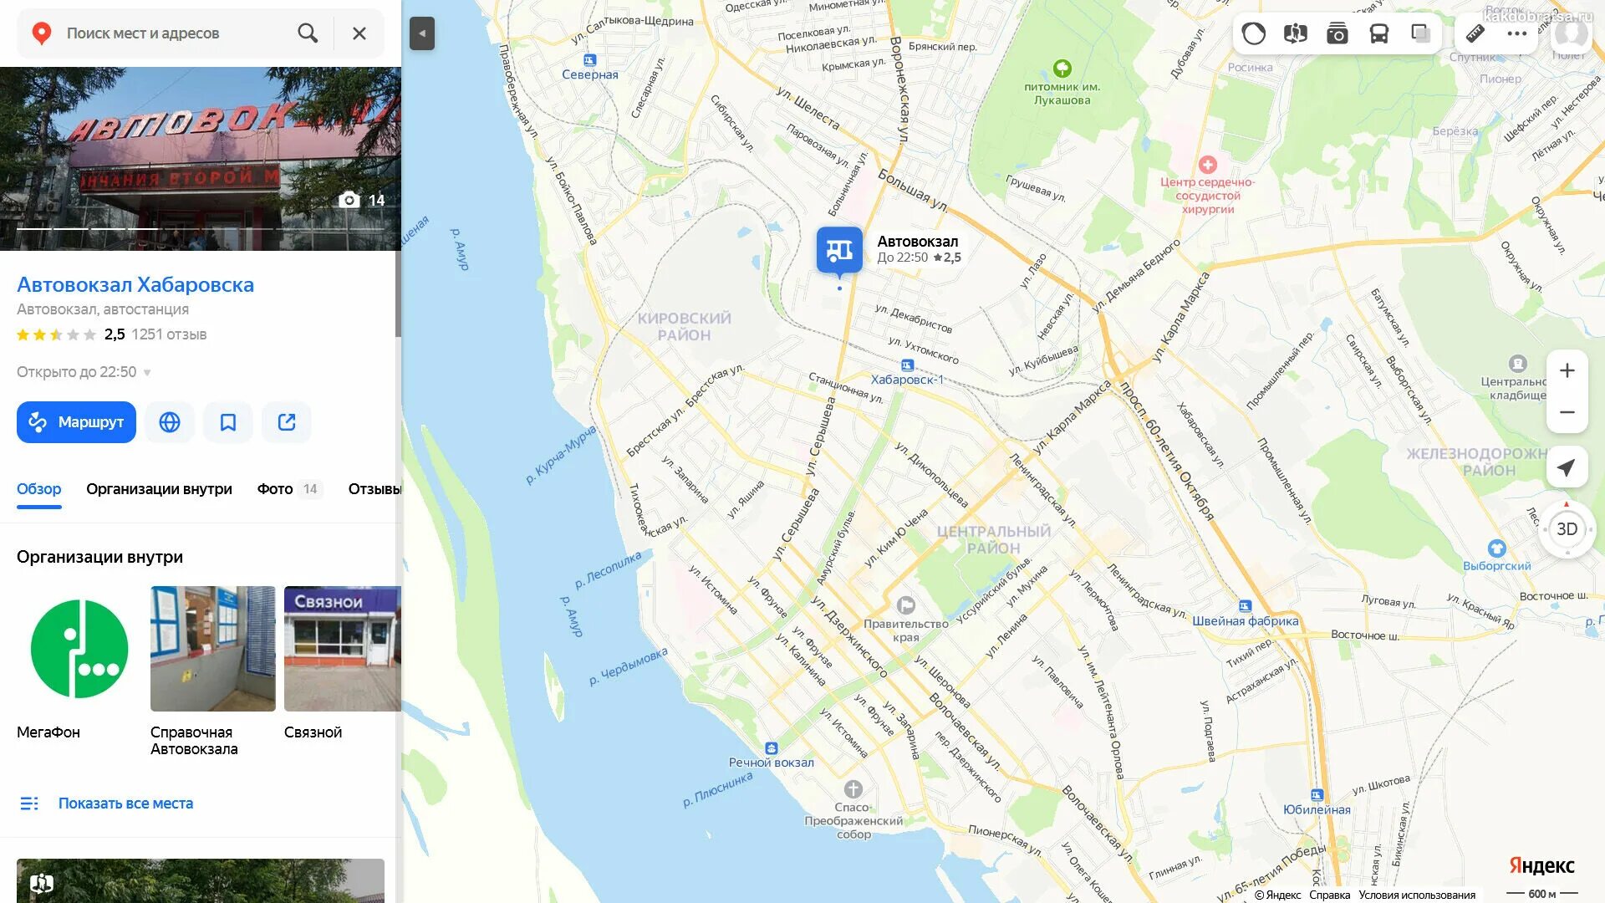Switch to the Фото tab
This screenshot has width=1605, height=903.
pos(275,489)
